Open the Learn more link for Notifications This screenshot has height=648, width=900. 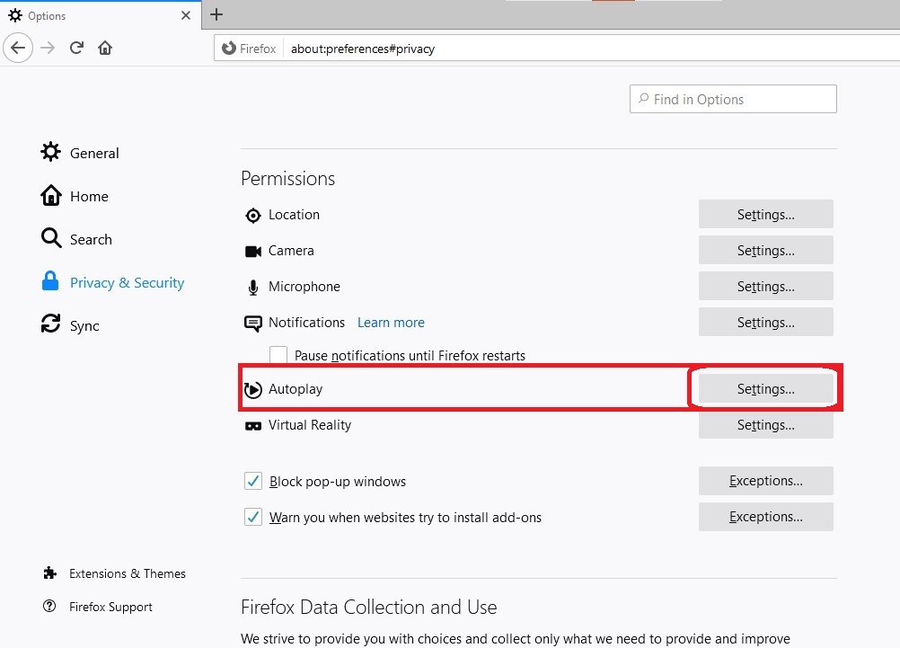click(391, 322)
